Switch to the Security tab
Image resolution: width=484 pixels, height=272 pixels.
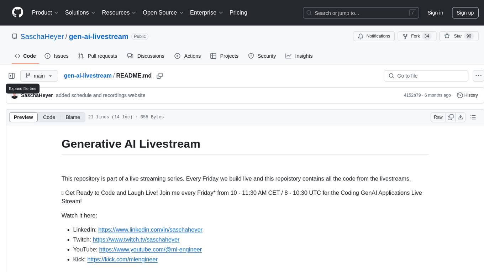tap(262, 56)
